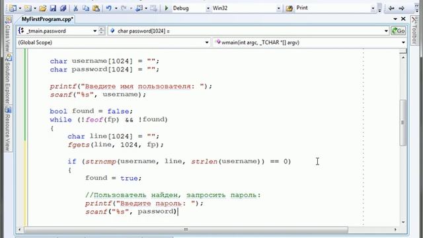Start debugging with the green play icon
Viewport: 423px width, 238px height.
tap(167, 8)
